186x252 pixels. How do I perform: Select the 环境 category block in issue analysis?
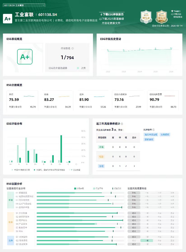11,200
